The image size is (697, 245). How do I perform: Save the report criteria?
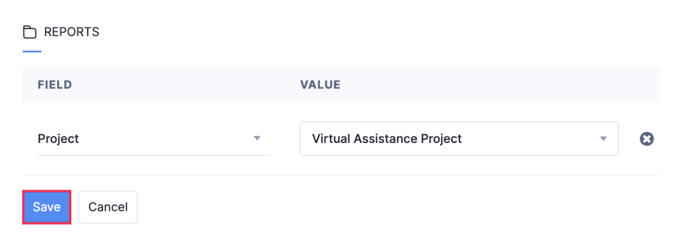pyautogui.click(x=47, y=207)
